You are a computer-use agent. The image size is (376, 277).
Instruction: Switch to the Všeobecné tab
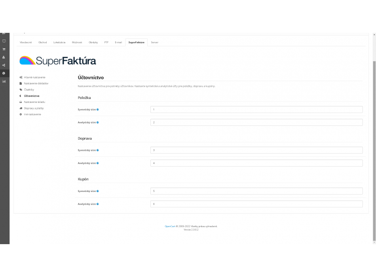tap(26, 42)
